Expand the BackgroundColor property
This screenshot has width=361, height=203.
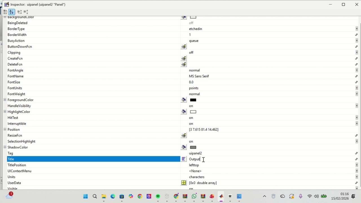5,17
